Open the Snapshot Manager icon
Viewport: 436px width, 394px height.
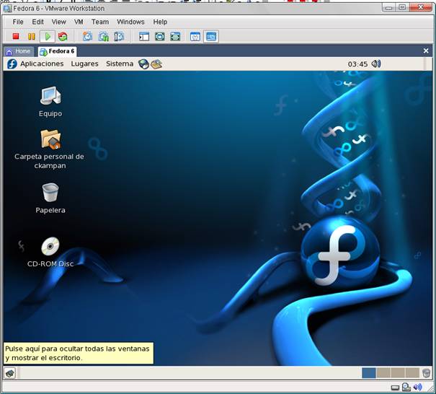tap(119, 36)
